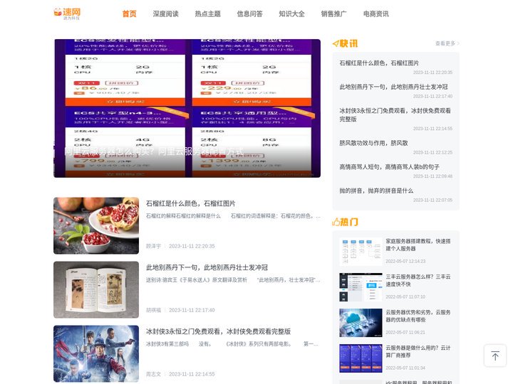
Task: Click timestamp 2023-11-11 22:07:05 in 快讯
Action: [x=432, y=200]
